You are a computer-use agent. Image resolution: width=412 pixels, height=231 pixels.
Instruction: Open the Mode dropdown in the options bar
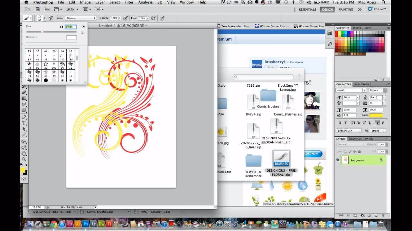(80, 18)
